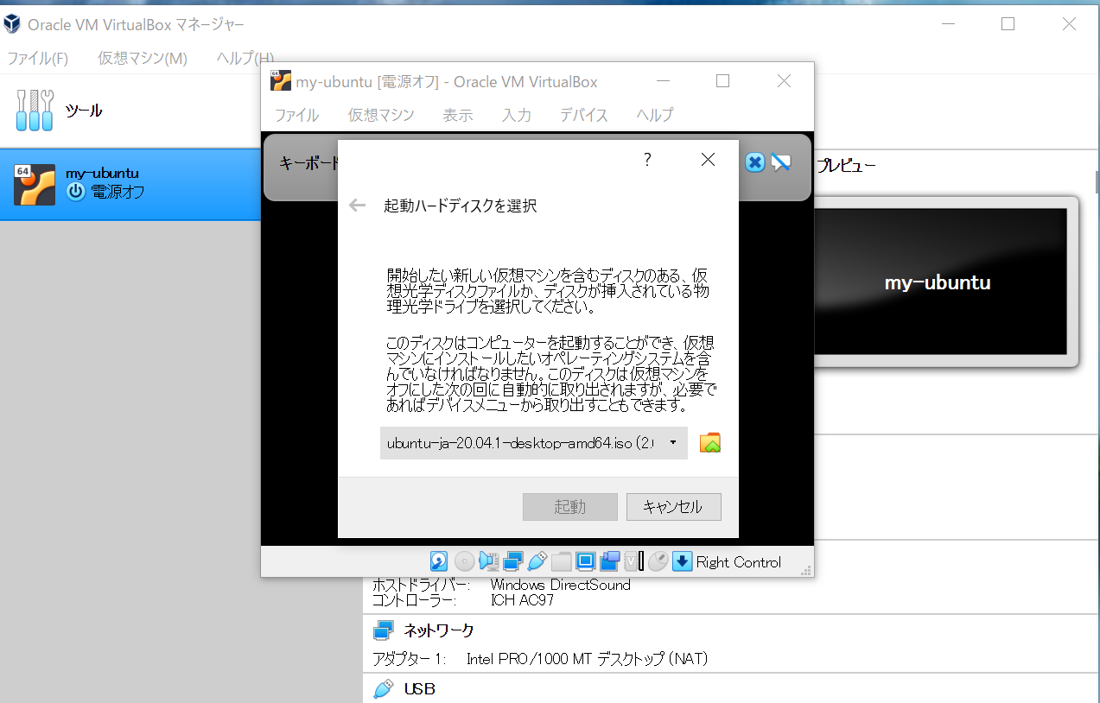
Task: Click the display screen status bar icon
Action: 586,561
